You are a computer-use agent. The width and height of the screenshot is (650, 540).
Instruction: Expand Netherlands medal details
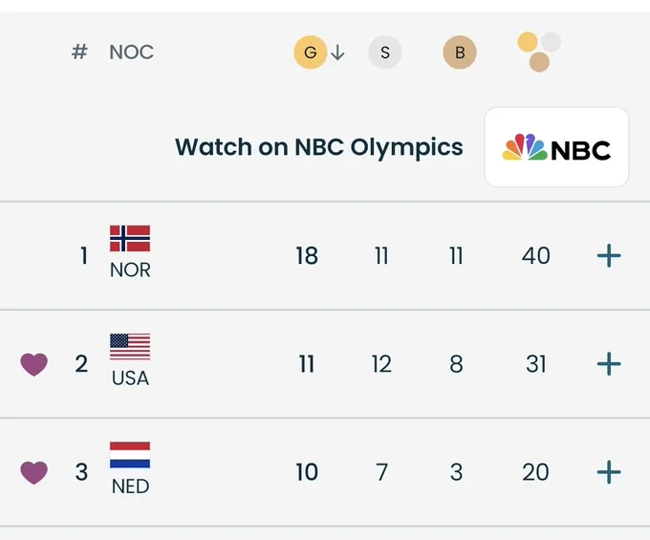coord(609,472)
